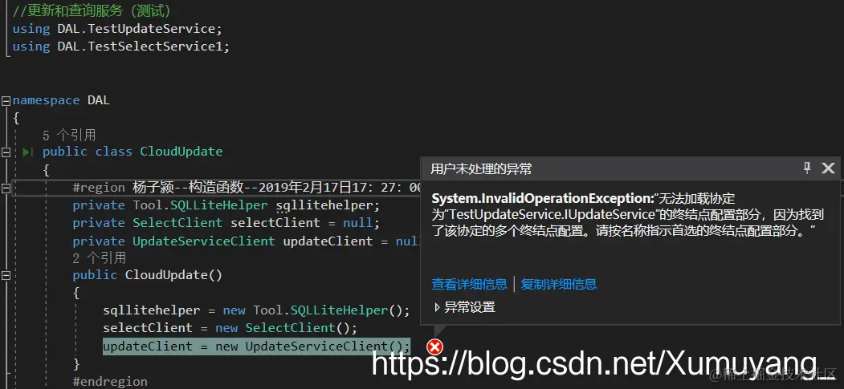The width and height of the screenshot is (844, 389).
Task: Click the public CloudUpdate() signature
Action: 148,275
